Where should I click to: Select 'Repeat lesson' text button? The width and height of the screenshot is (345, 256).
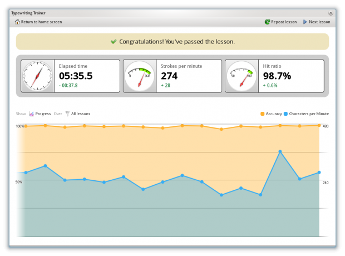click(x=284, y=22)
